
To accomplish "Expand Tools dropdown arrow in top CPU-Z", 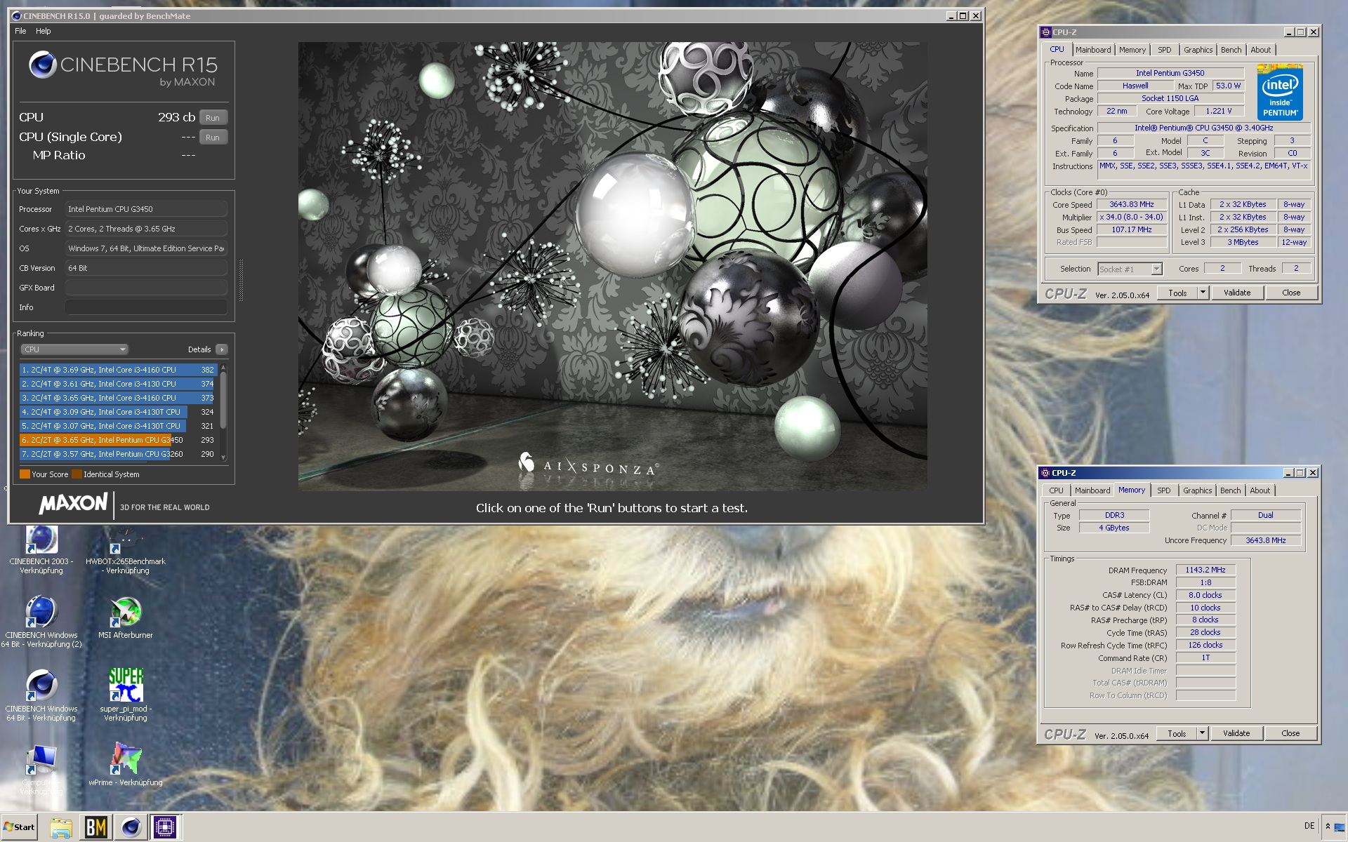I will [x=1203, y=293].
